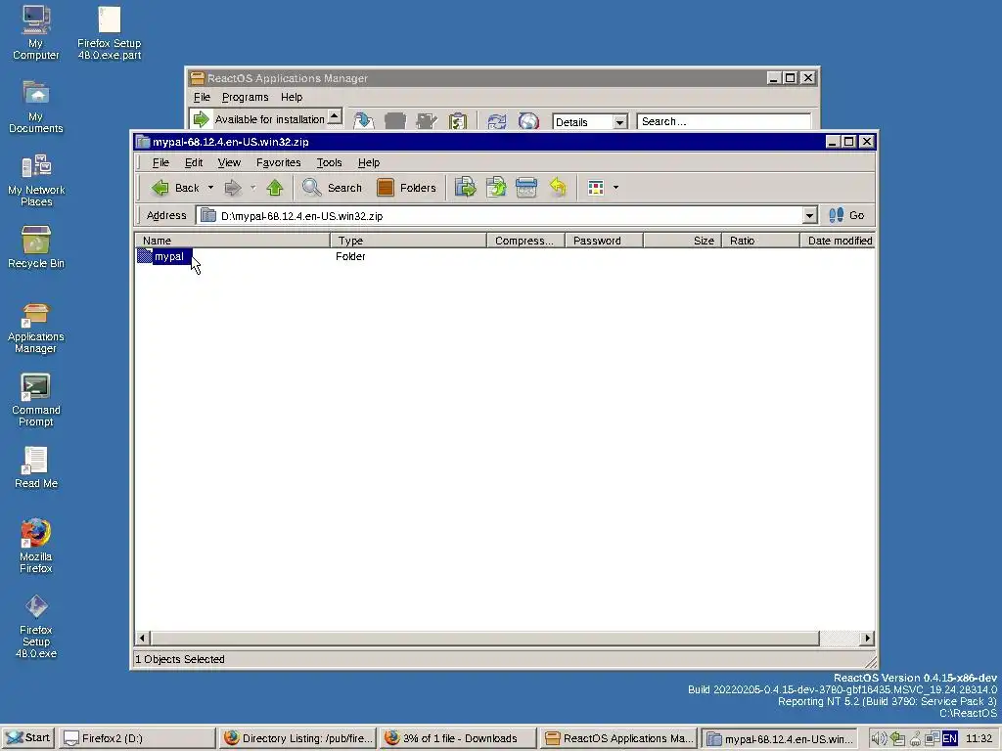1002x751 pixels.
Task: Click the yellow Undo arrow icon
Action: (558, 188)
